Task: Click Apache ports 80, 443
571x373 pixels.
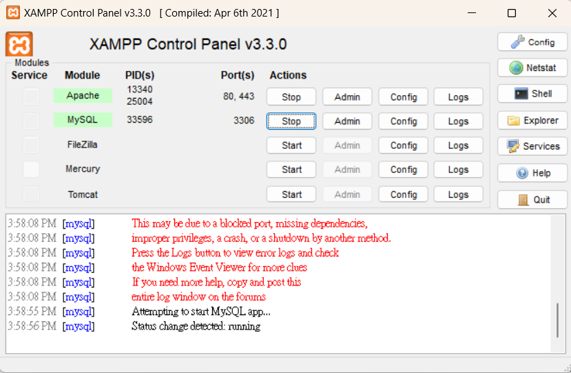Action: pos(238,97)
